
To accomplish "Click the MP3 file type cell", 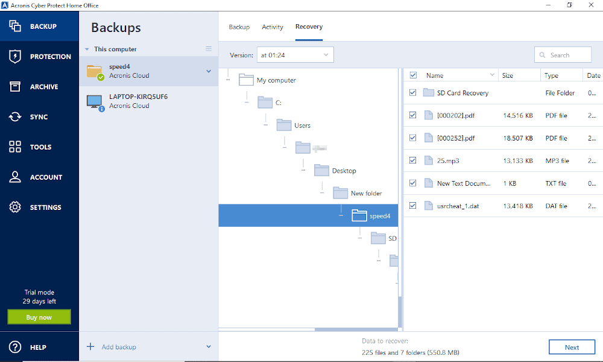I will point(557,161).
